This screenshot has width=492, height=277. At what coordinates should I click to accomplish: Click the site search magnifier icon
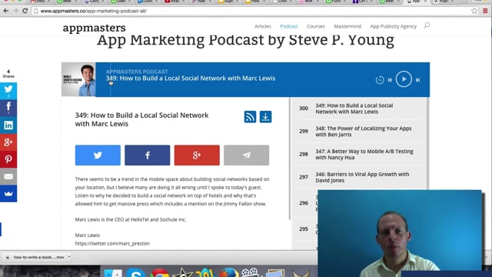coord(427,25)
